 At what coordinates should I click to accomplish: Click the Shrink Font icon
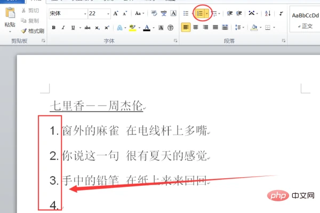coord(125,13)
